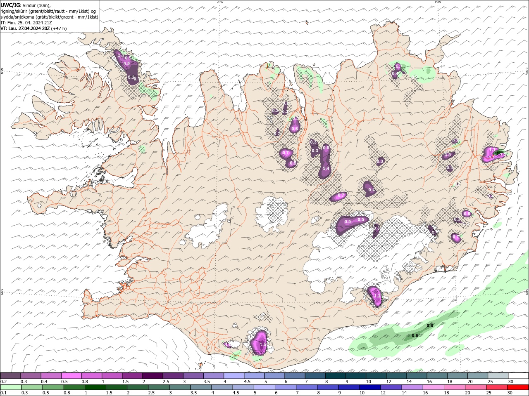Image resolution: width=529 pixels, height=396 pixels.
Task: Click the 'slydda/snjókoma' snow legend description line
Action: click(49, 17)
